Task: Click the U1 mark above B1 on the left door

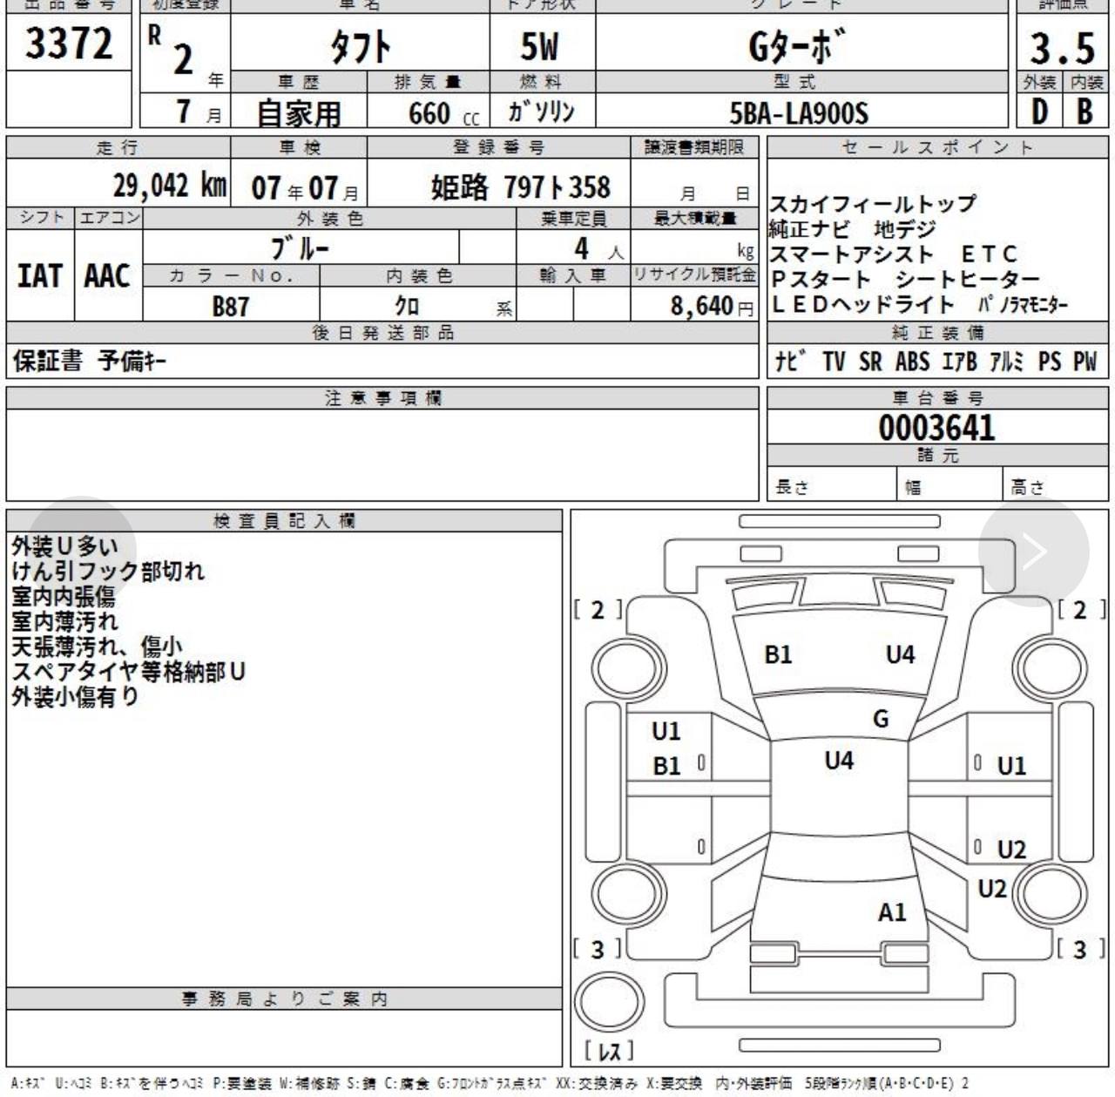Action: [x=666, y=731]
